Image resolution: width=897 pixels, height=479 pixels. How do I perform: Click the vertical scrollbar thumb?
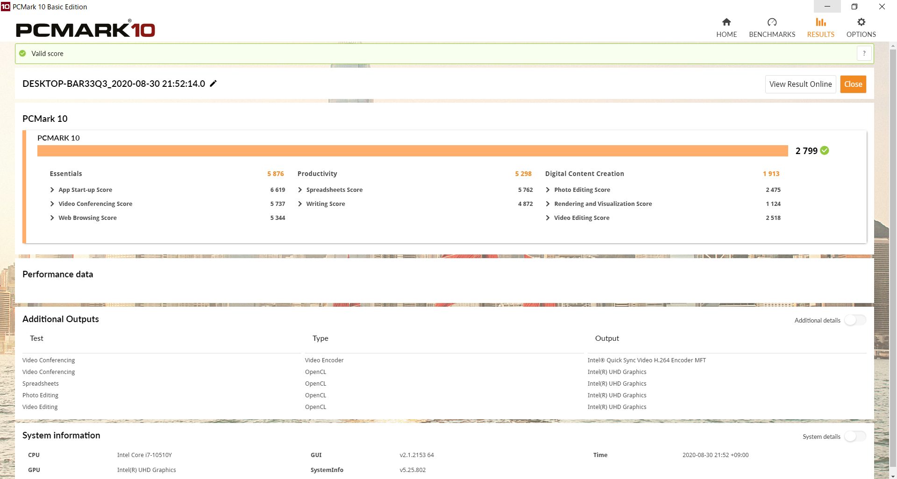893,258
